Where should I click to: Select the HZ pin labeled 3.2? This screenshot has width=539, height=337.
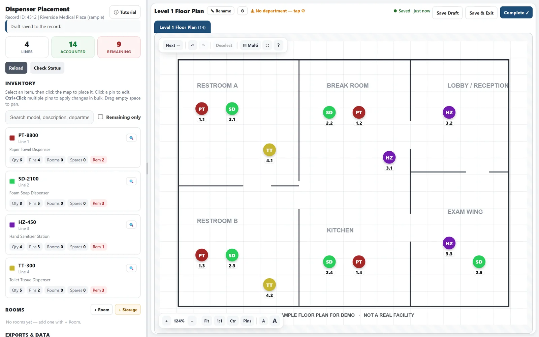click(x=449, y=113)
